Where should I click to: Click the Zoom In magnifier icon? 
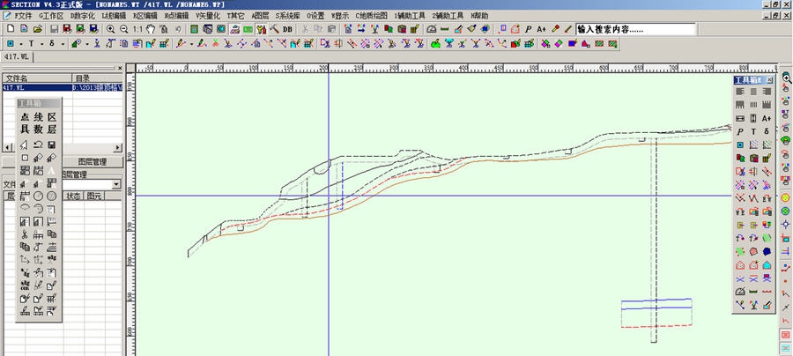tap(110, 29)
